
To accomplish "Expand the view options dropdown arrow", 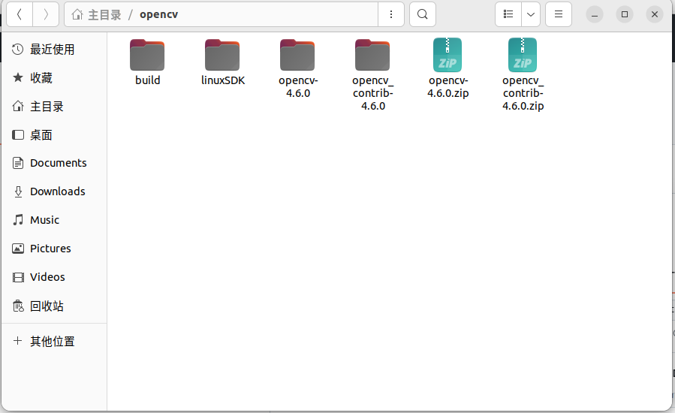I will pos(531,14).
